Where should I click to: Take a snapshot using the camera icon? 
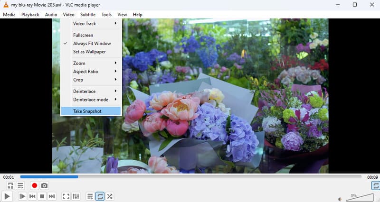(x=44, y=185)
